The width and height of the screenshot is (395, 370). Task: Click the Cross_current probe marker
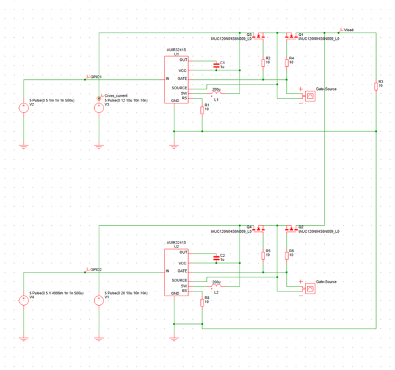(x=99, y=98)
